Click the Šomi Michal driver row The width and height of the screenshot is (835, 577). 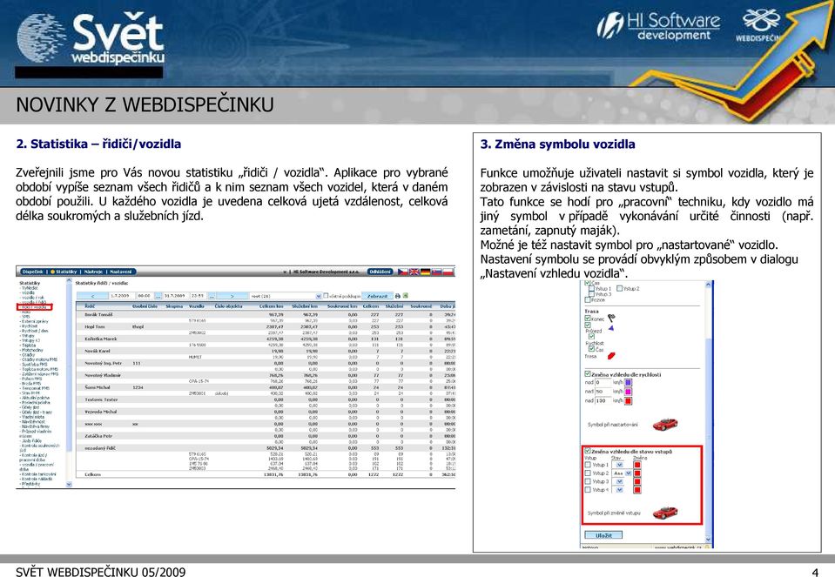[x=266, y=387]
